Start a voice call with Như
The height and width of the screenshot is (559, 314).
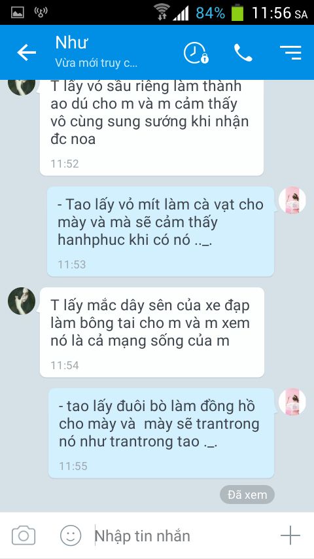click(x=243, y=53)
